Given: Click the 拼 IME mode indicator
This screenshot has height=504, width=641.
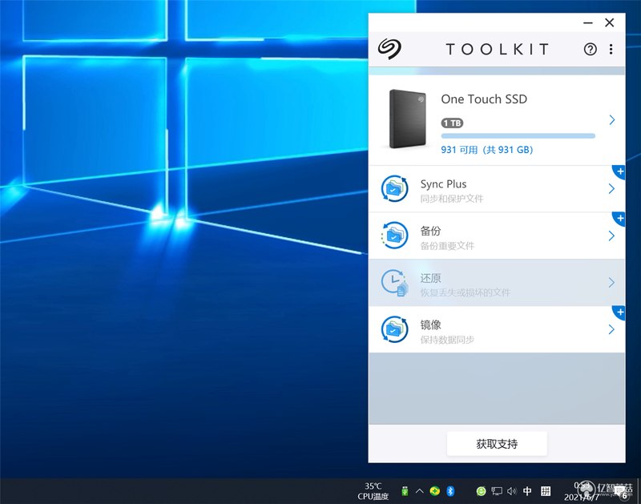Looking at the screenshot, I should 546,491.
